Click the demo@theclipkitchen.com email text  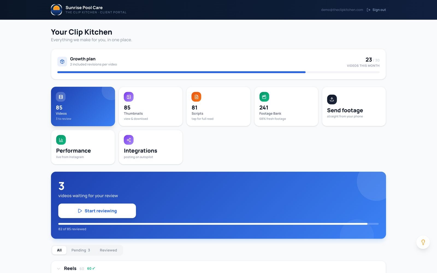pyautogui.click(x=342, y=10)
